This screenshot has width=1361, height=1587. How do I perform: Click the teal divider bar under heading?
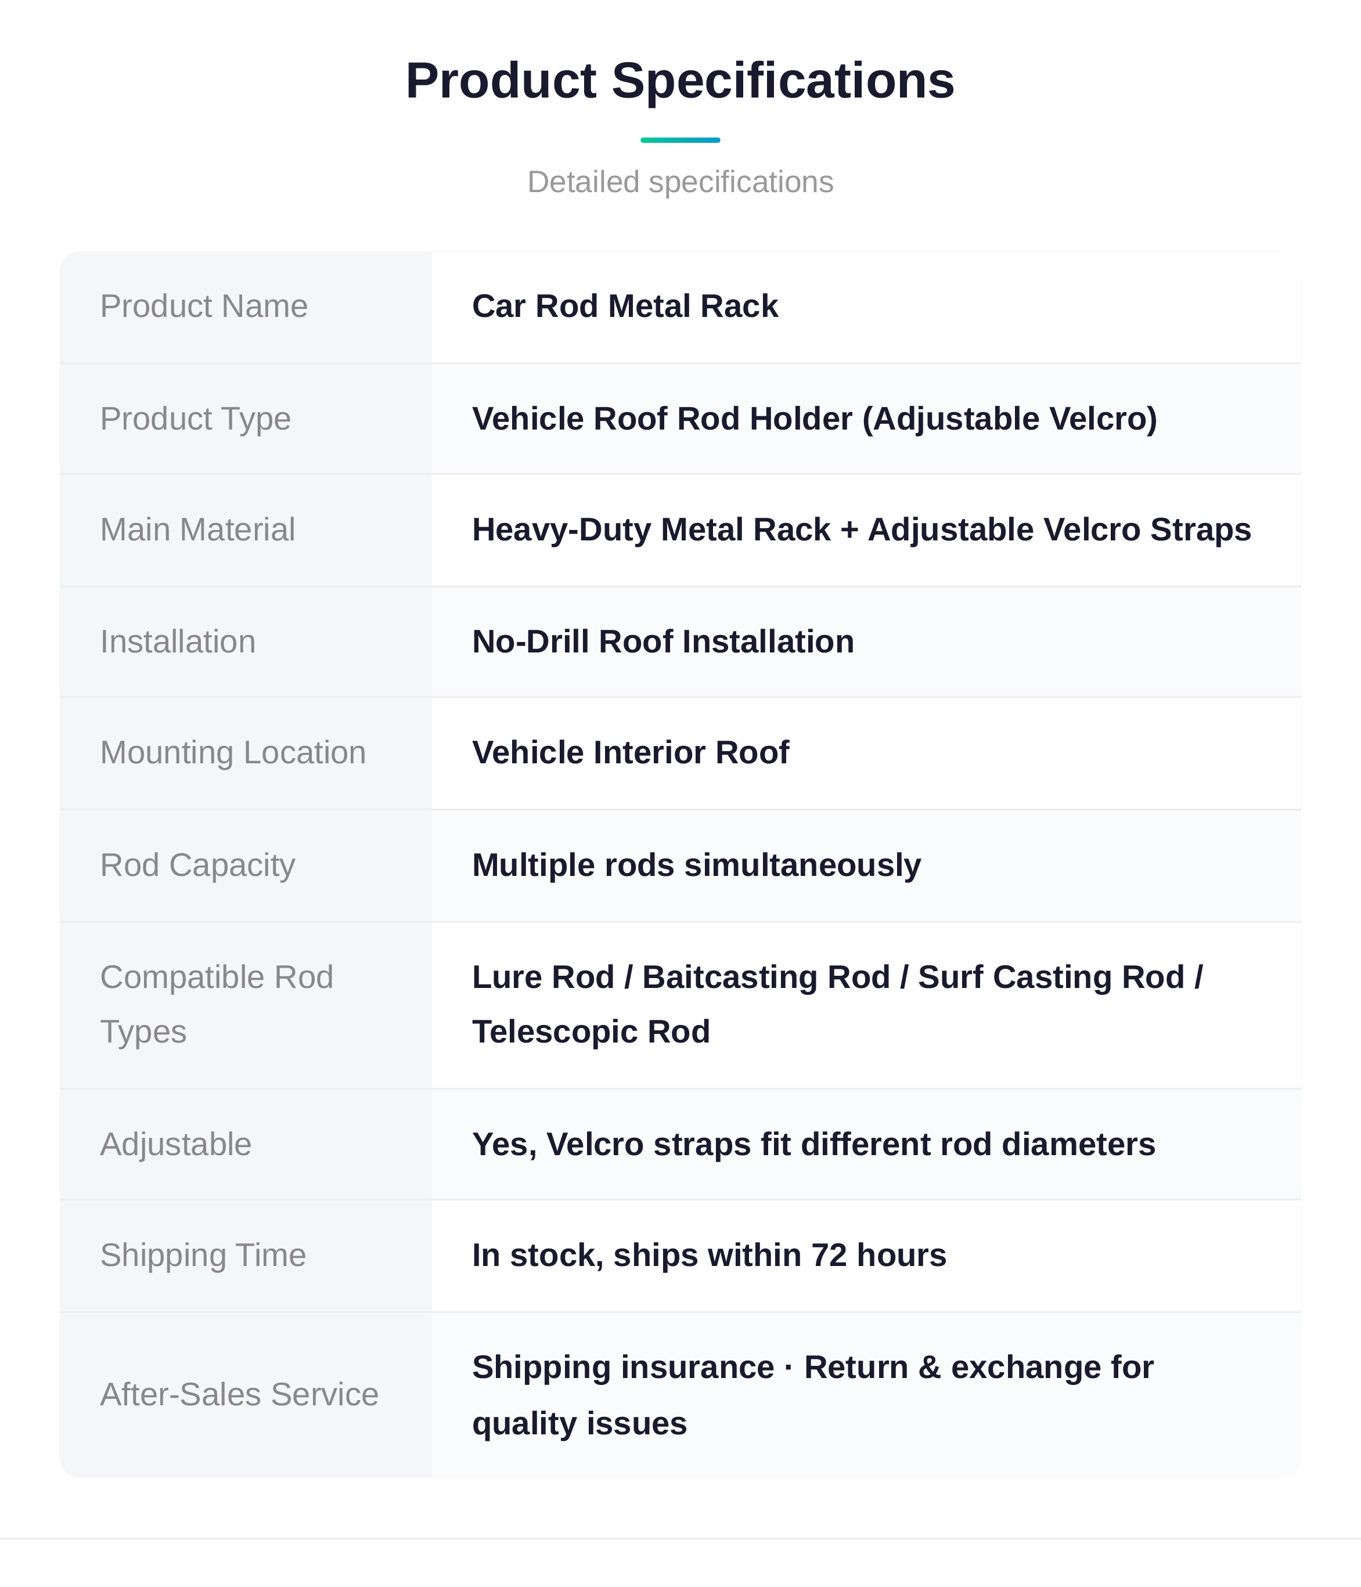pyautogui.click(x=680, y=140)
